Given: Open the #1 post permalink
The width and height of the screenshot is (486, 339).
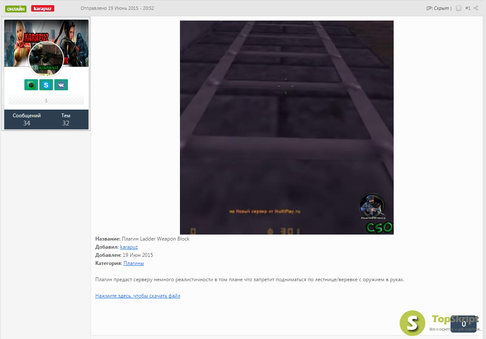Looking at the screenshot, I should coord(468,9).
